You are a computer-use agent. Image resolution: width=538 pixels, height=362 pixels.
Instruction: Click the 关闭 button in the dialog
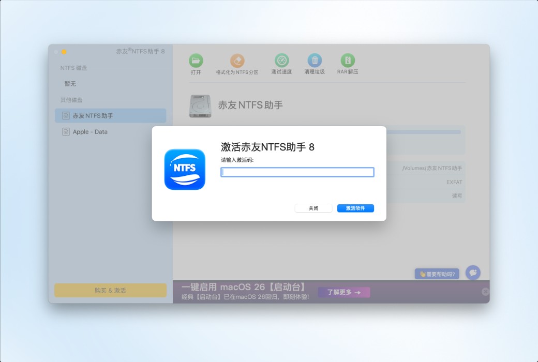[313, 208]
